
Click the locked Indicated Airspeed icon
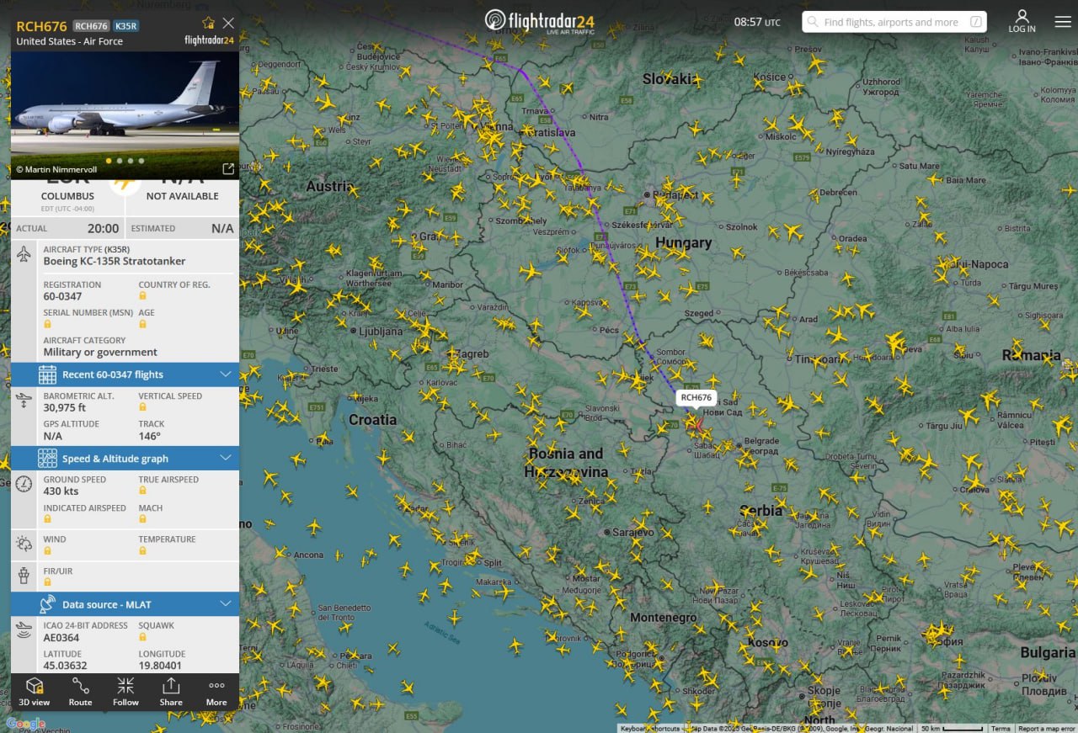pos(48,520)
